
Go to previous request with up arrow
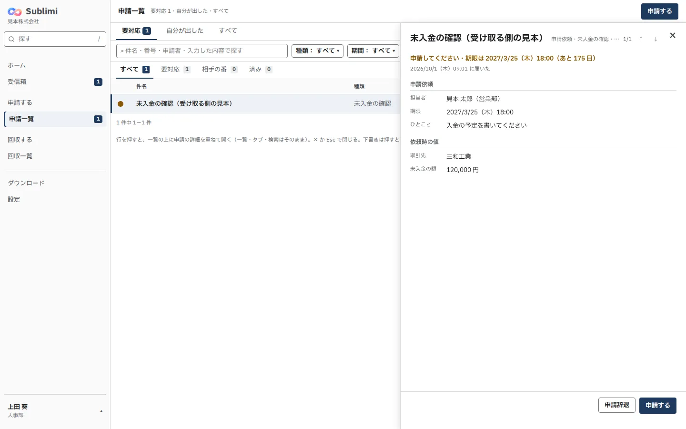coord(641,39)
